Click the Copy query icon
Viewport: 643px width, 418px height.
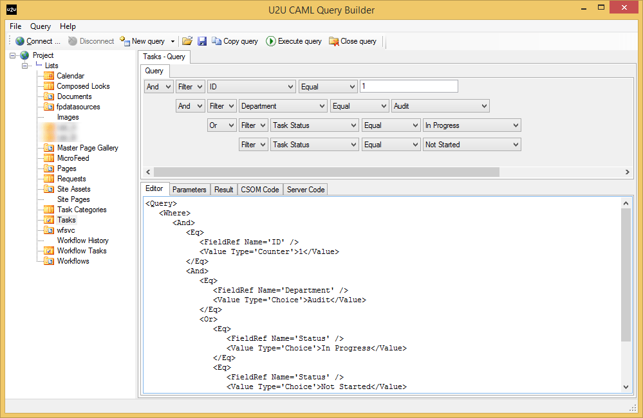coord(216,41)
